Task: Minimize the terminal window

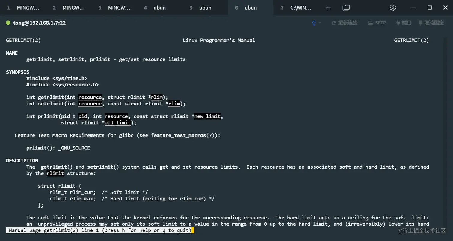Action: (414, 8)
